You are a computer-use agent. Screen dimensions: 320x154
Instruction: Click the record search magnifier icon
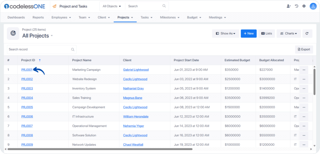(72, 49)
